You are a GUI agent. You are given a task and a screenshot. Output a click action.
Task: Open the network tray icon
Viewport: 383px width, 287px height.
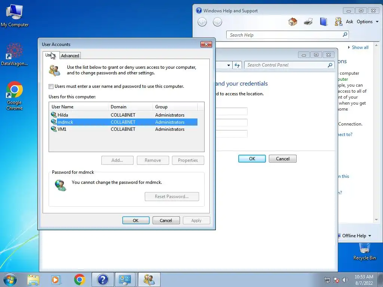(x=327, y=280)
